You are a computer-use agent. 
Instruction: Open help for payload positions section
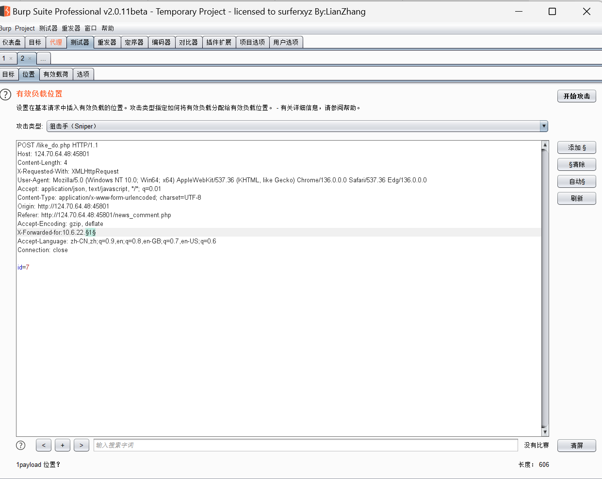point(5,95)
